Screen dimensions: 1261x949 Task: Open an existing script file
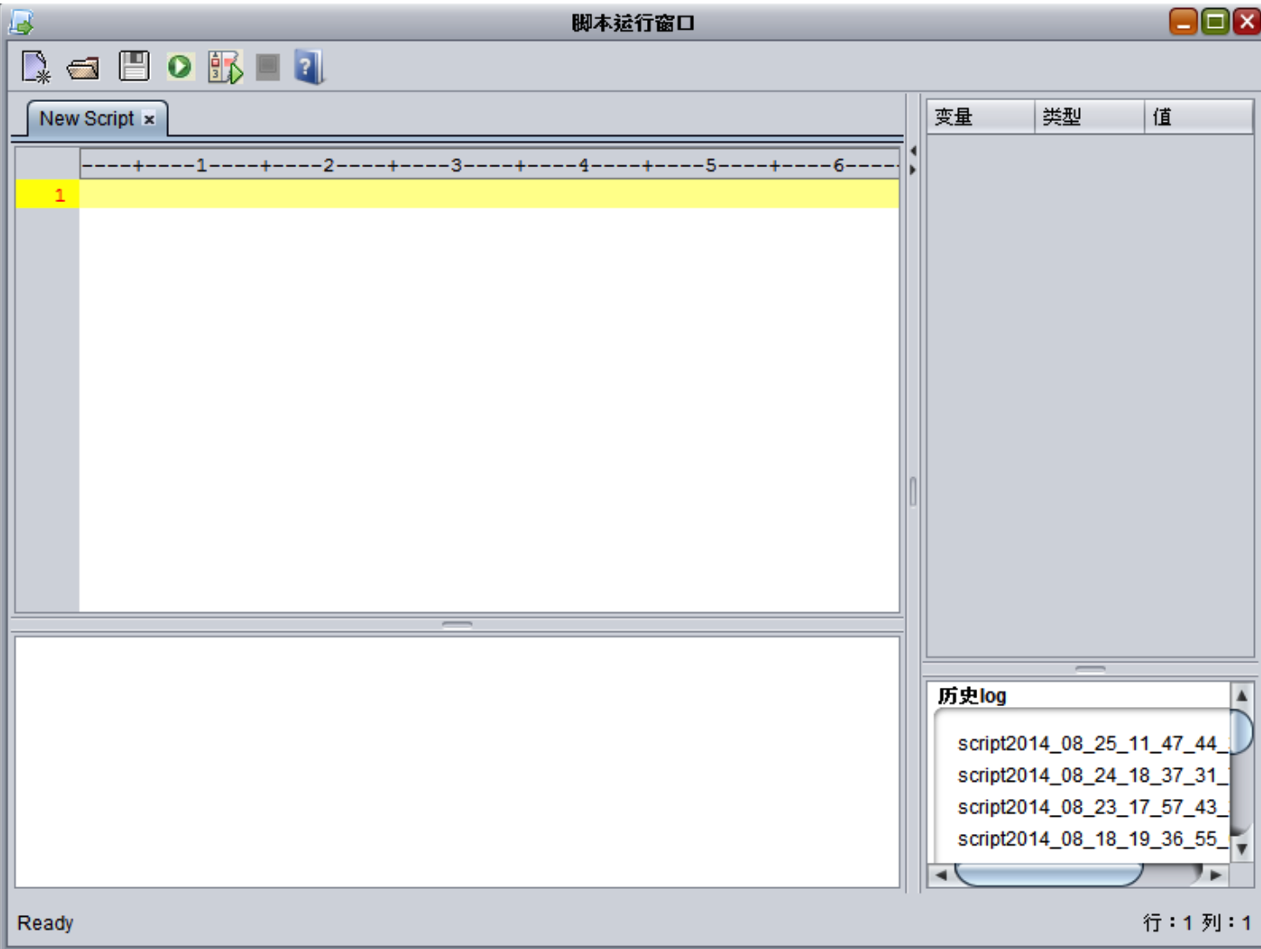pos(84,68)
